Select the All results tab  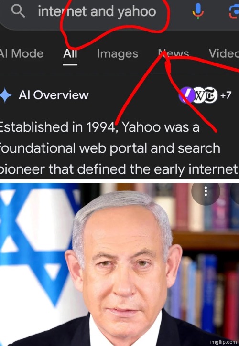click(x=70, y=53)
